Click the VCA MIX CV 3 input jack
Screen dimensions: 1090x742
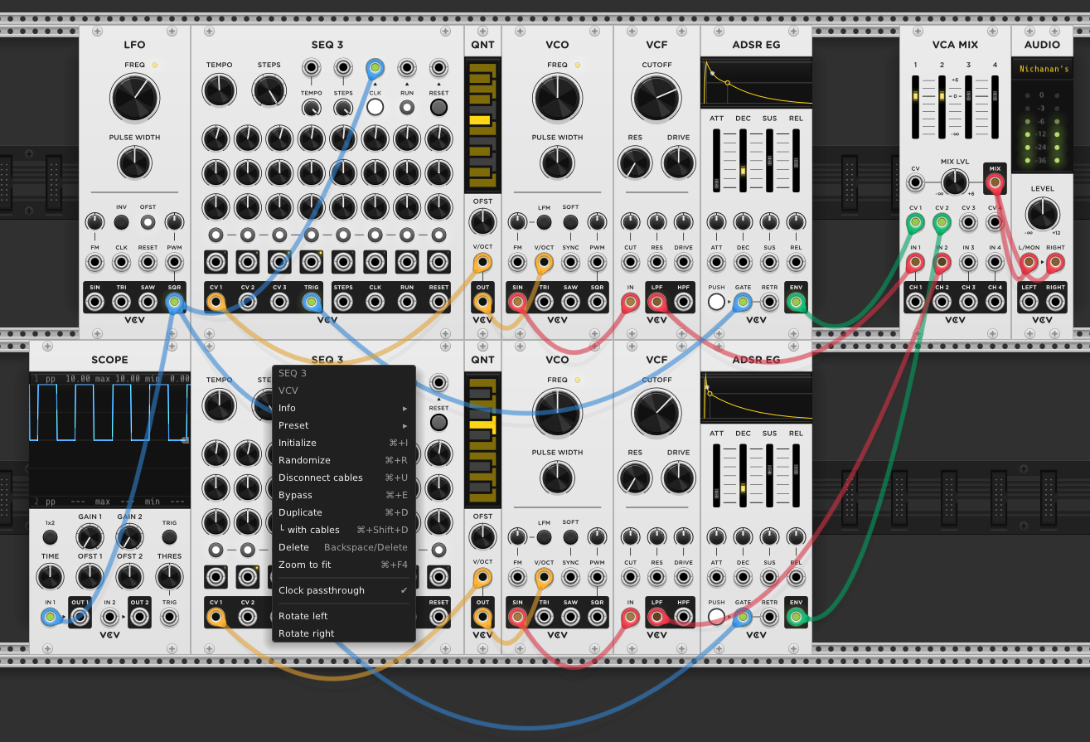click(x=968, y=222)
